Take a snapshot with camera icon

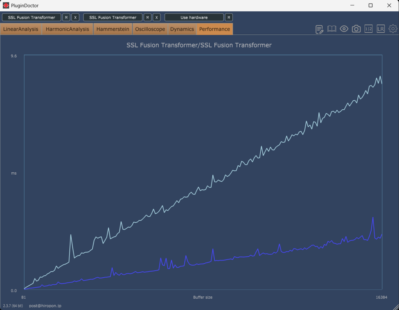(356, 29)
